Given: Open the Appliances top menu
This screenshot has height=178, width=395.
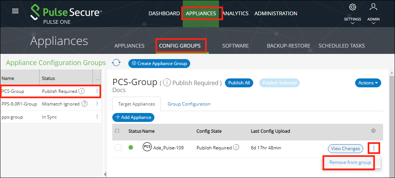Looking at the screenshot, I should 201,13.
